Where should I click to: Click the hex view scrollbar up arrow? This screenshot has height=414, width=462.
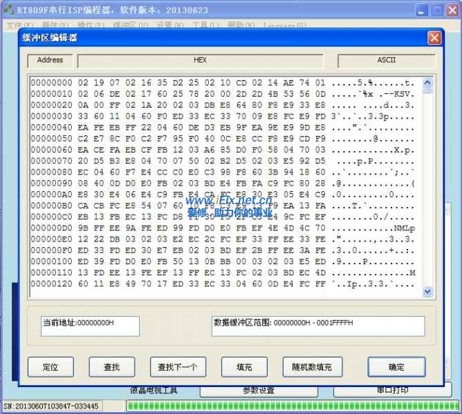click(427, 81)
